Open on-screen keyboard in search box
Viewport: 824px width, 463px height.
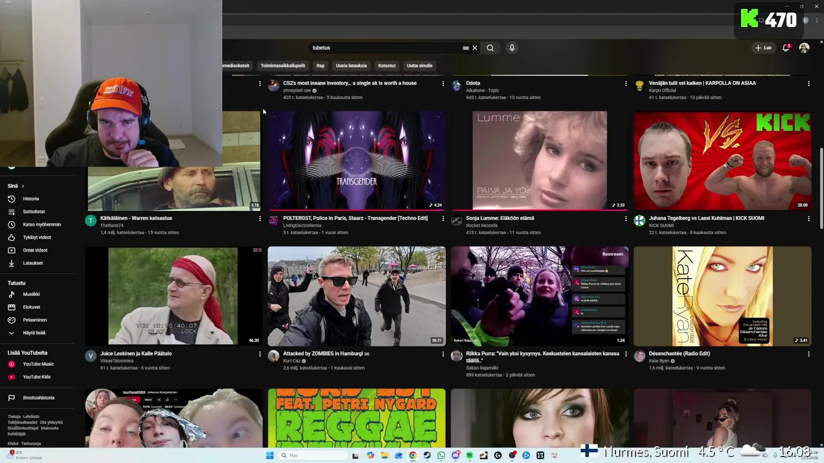(x=465, y=48)
